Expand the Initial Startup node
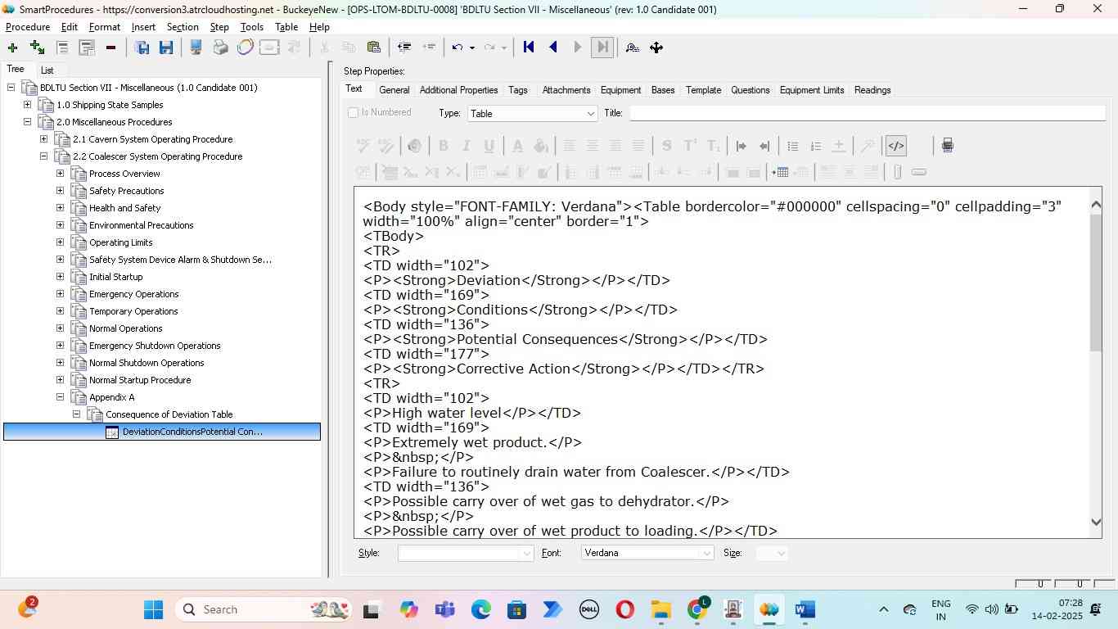This screenshot has width=1118, height=629. [x=60, y=277]
